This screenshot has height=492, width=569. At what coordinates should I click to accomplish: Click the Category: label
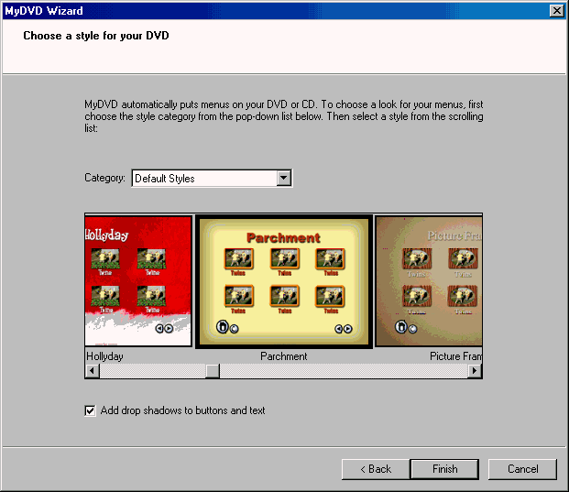click(104, 178)
